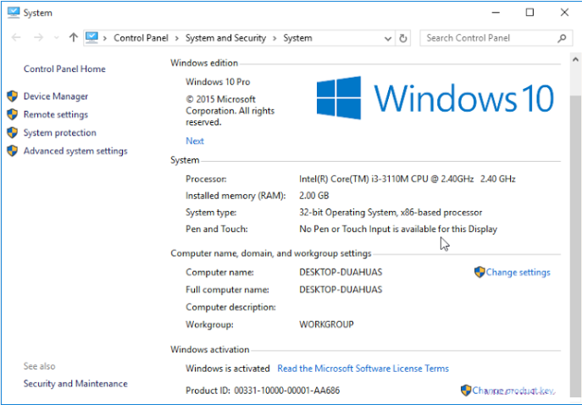Click the Product ID 00331-10000-00001-AA686 text
Screen dimensions: 582x405
coord(263,391)
